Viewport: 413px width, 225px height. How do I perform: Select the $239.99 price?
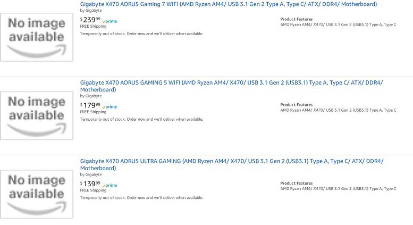(x=90, y=20)
